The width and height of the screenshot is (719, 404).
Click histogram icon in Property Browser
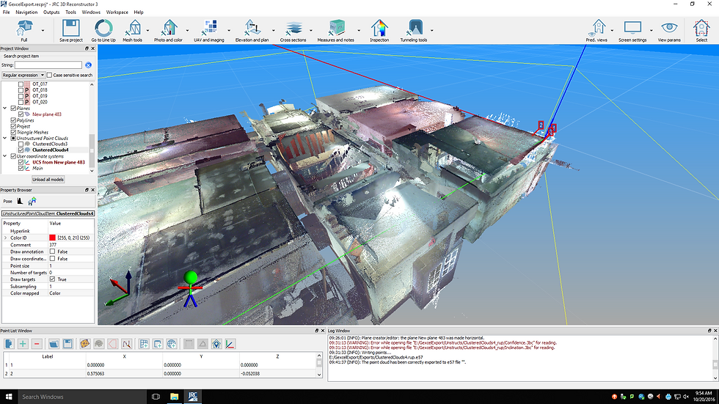(20, 201)
